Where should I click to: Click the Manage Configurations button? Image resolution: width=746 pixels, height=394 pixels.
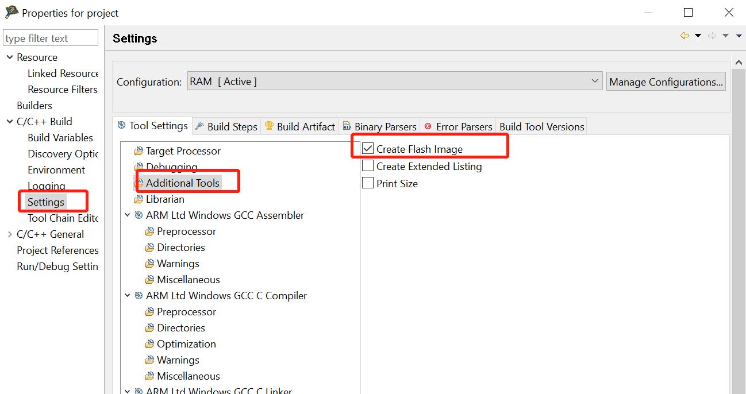pos(666,81)
